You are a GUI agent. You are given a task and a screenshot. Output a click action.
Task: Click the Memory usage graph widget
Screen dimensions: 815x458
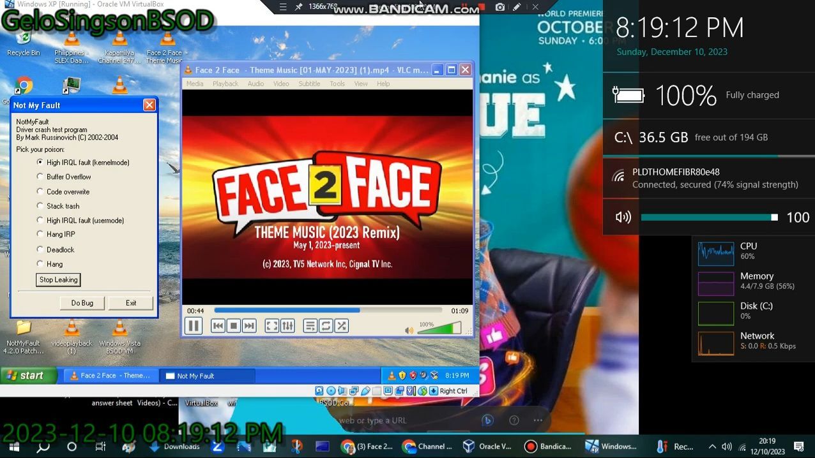click(716, 283)
